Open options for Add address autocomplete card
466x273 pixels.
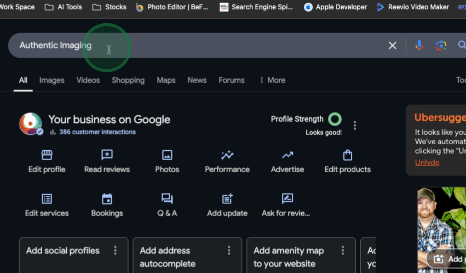(x=229, y=251)
